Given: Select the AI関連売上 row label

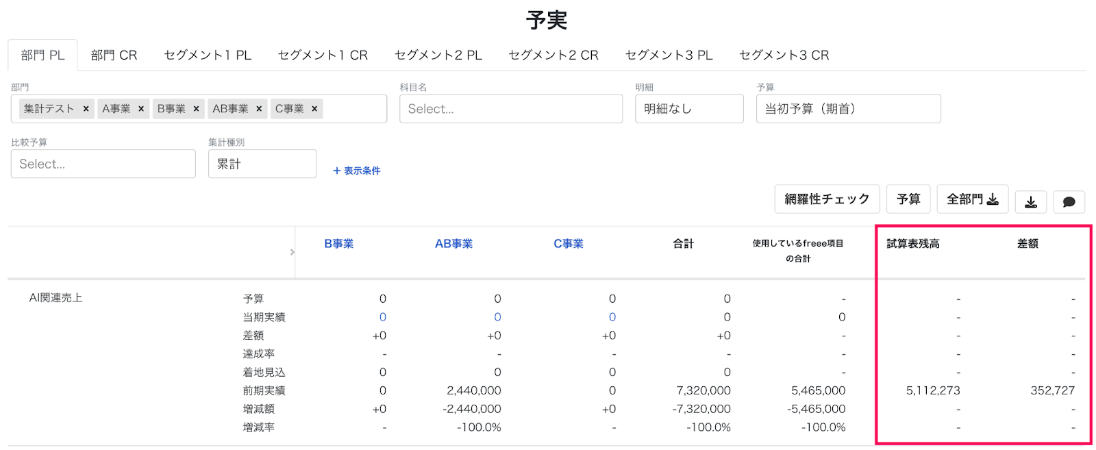Looking at the screenshot, I should tap(55, 298).
